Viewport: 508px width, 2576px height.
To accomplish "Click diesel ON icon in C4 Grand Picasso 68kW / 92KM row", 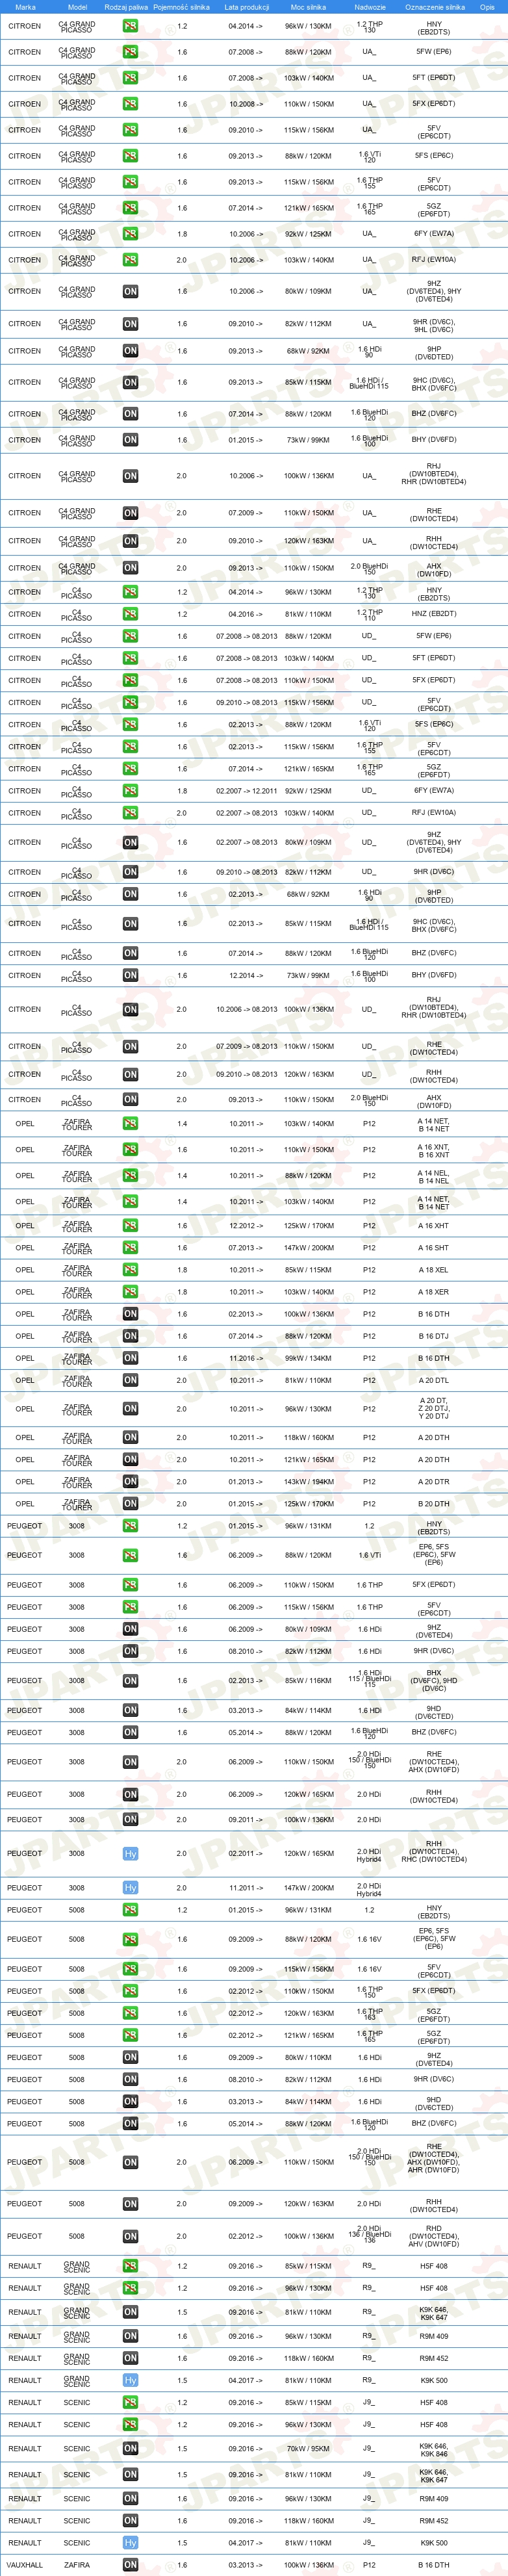I will [130, 351].
